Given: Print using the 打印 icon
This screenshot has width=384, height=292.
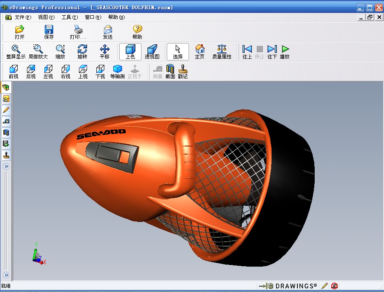Looking at the screenshot, I should click(78, 32).
